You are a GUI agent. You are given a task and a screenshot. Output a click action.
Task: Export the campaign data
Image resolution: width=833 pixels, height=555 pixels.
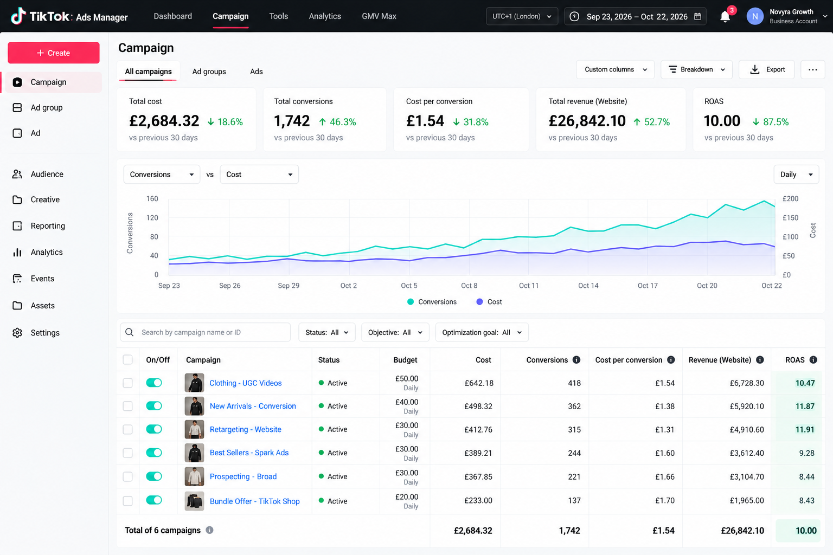767,69
